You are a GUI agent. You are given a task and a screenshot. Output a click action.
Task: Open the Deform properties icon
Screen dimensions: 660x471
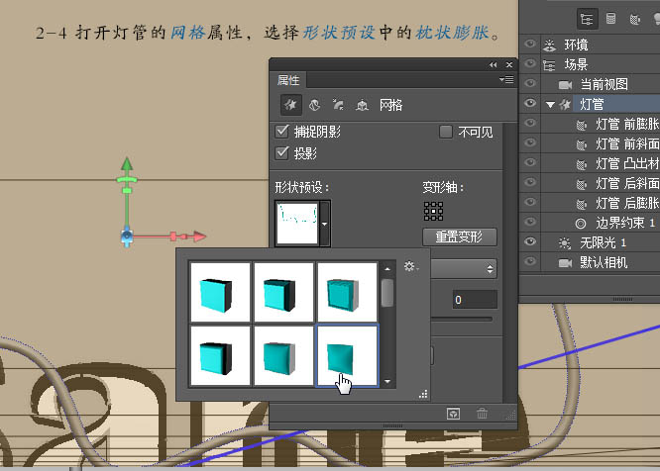pos(314,104)
